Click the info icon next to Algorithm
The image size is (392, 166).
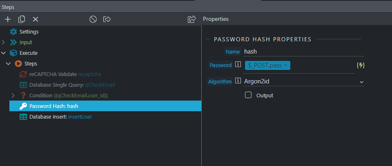click(x=238, y=81)
